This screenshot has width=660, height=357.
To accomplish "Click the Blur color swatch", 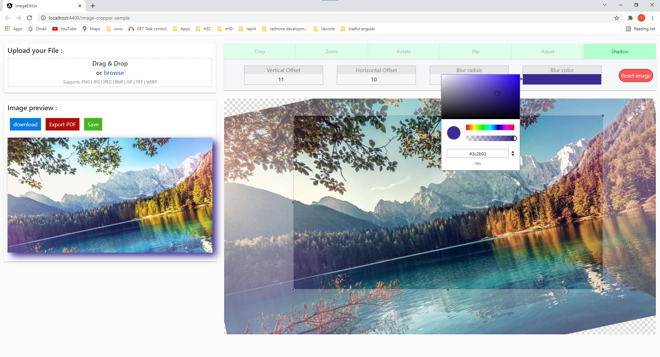I will click(562, 79).
